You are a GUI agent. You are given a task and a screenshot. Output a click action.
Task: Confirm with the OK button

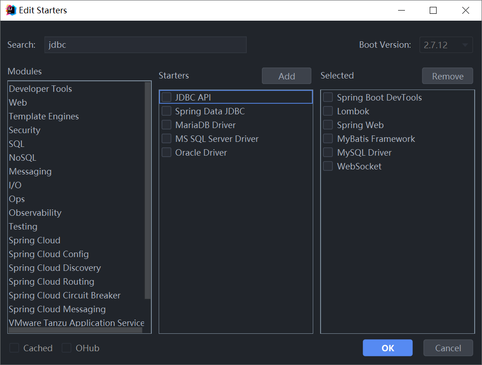coord(388,348)
